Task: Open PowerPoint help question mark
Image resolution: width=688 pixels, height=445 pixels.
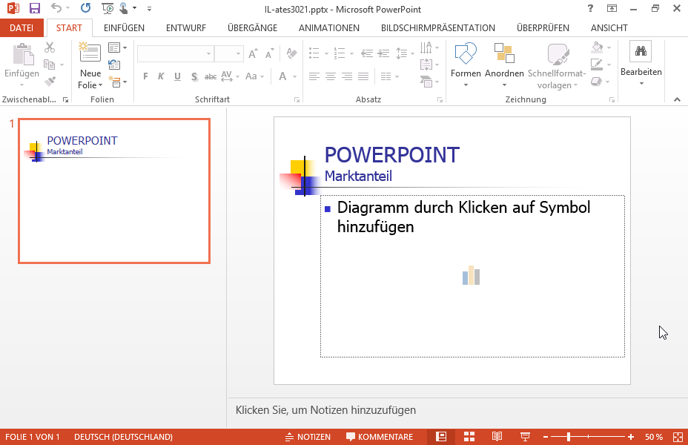Action: pos(590,8)
